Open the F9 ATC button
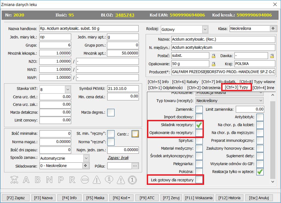281x203 pixels. pyautogui.click(x=147, y=198)
